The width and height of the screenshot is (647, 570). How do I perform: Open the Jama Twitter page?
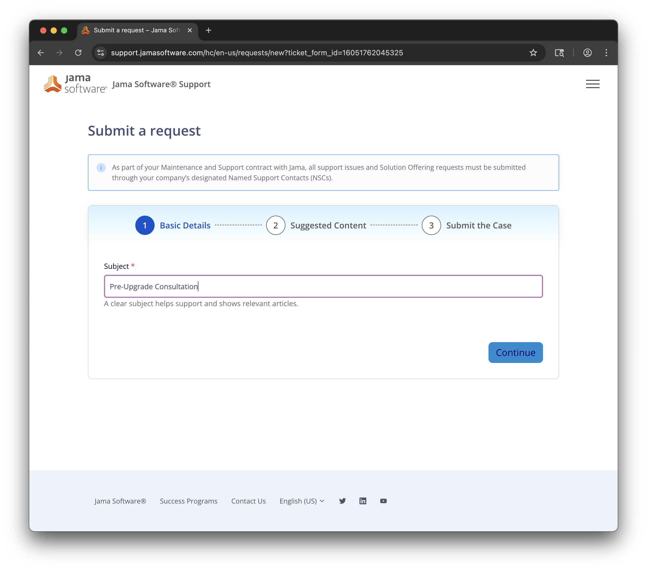(342, 501)
